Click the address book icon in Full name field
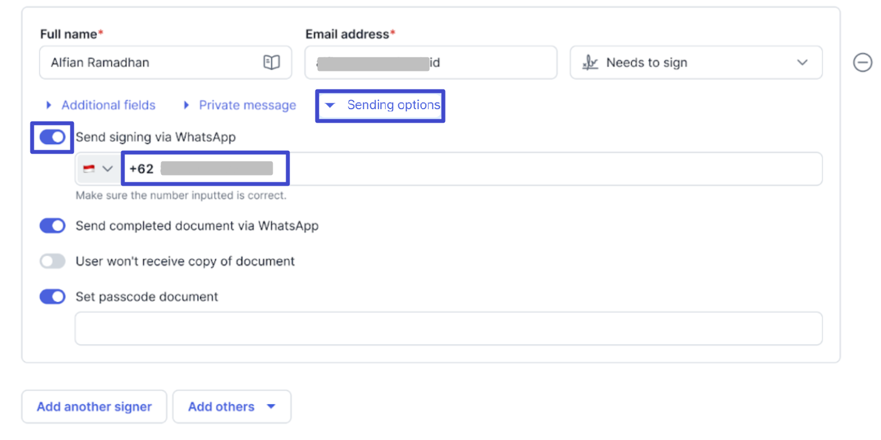The width and height of the screenshot is (881, 440). pos(272,62)
